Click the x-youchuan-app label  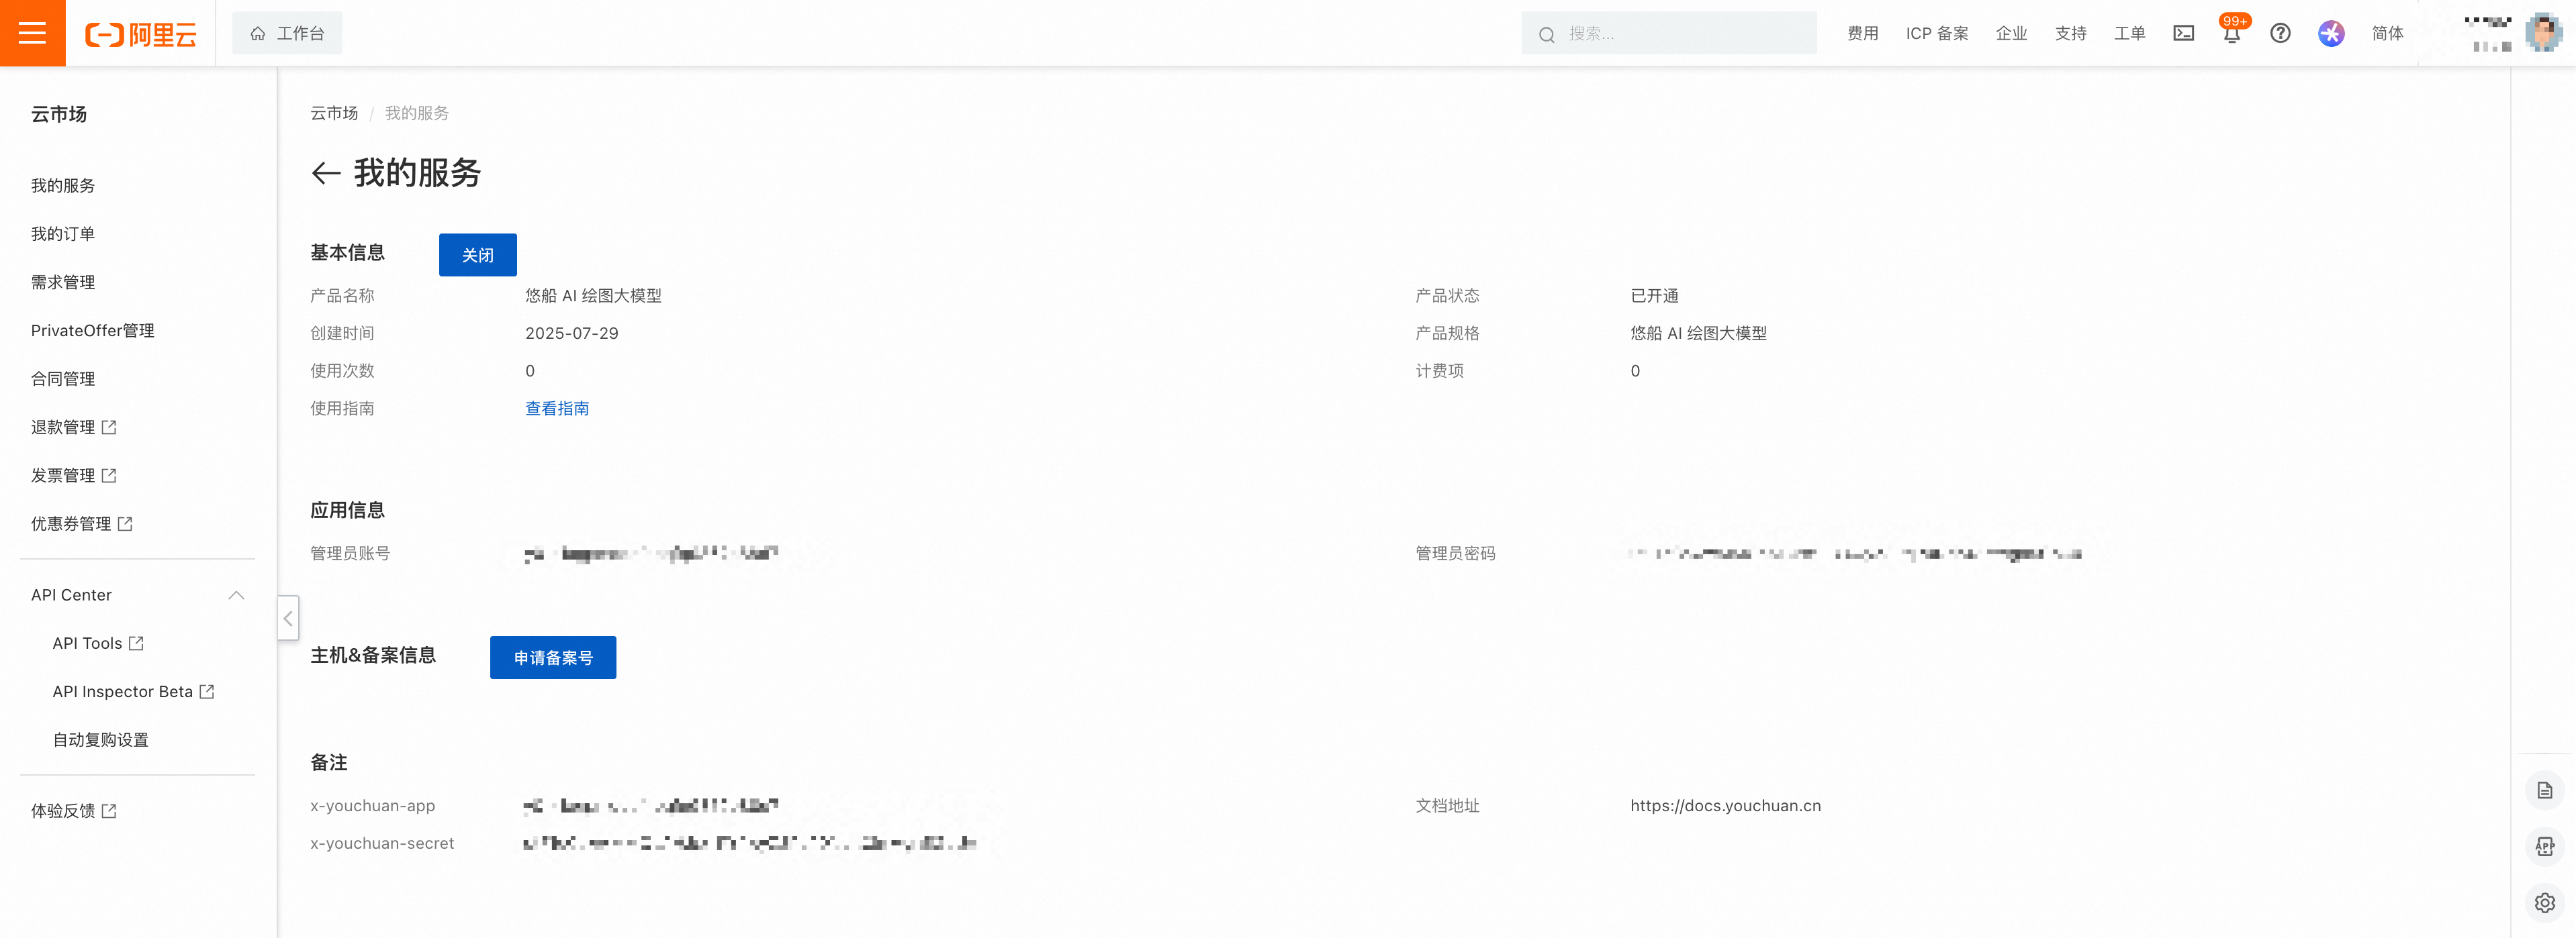pyautogui.click(x=372, y=806)
